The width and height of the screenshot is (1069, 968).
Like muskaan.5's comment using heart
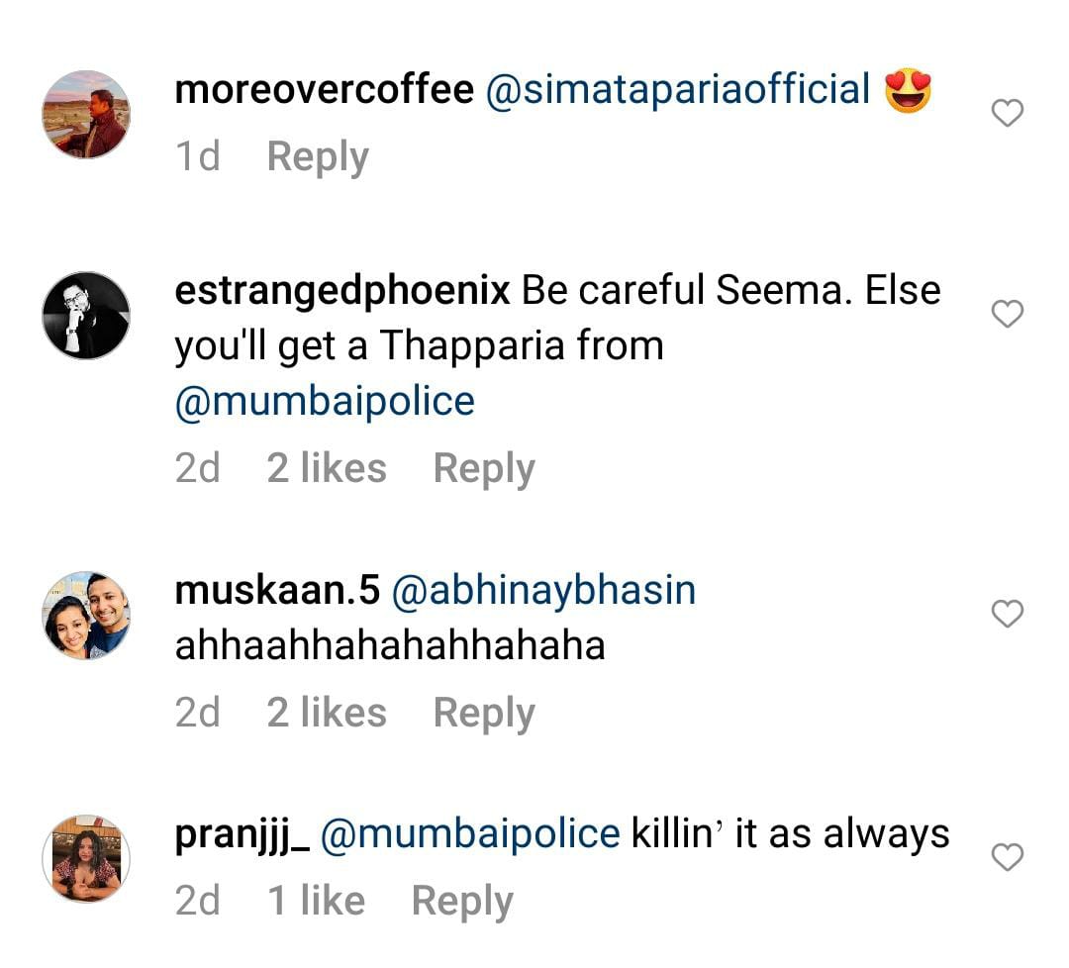pyautogui.click(x=1007, y=615)
